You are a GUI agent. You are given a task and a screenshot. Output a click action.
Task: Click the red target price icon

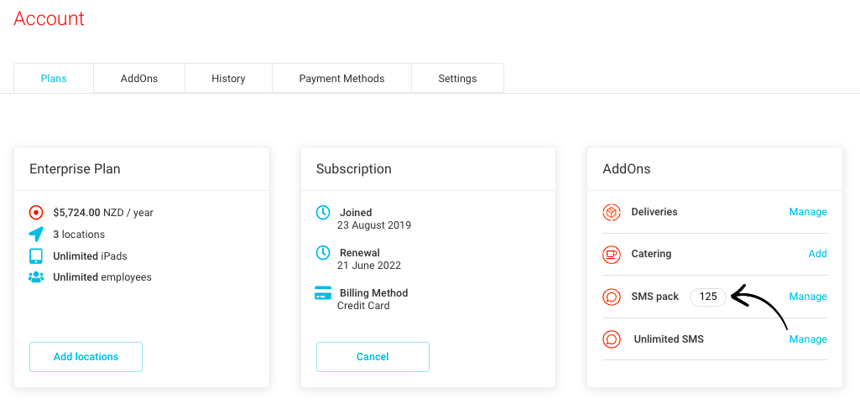35,213
